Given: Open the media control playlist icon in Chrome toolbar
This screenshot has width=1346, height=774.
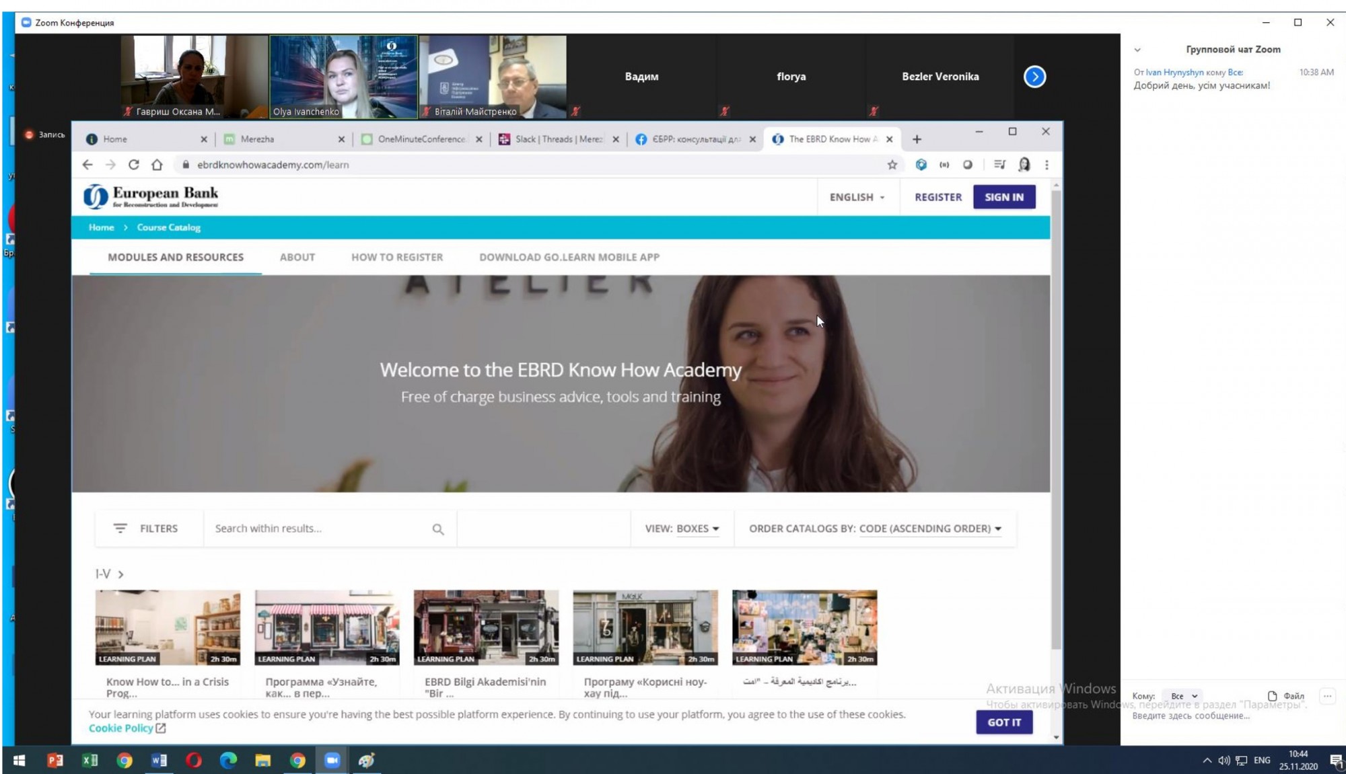Looking at the screenshot, I should pyautogui.click(x=999, y=165).
